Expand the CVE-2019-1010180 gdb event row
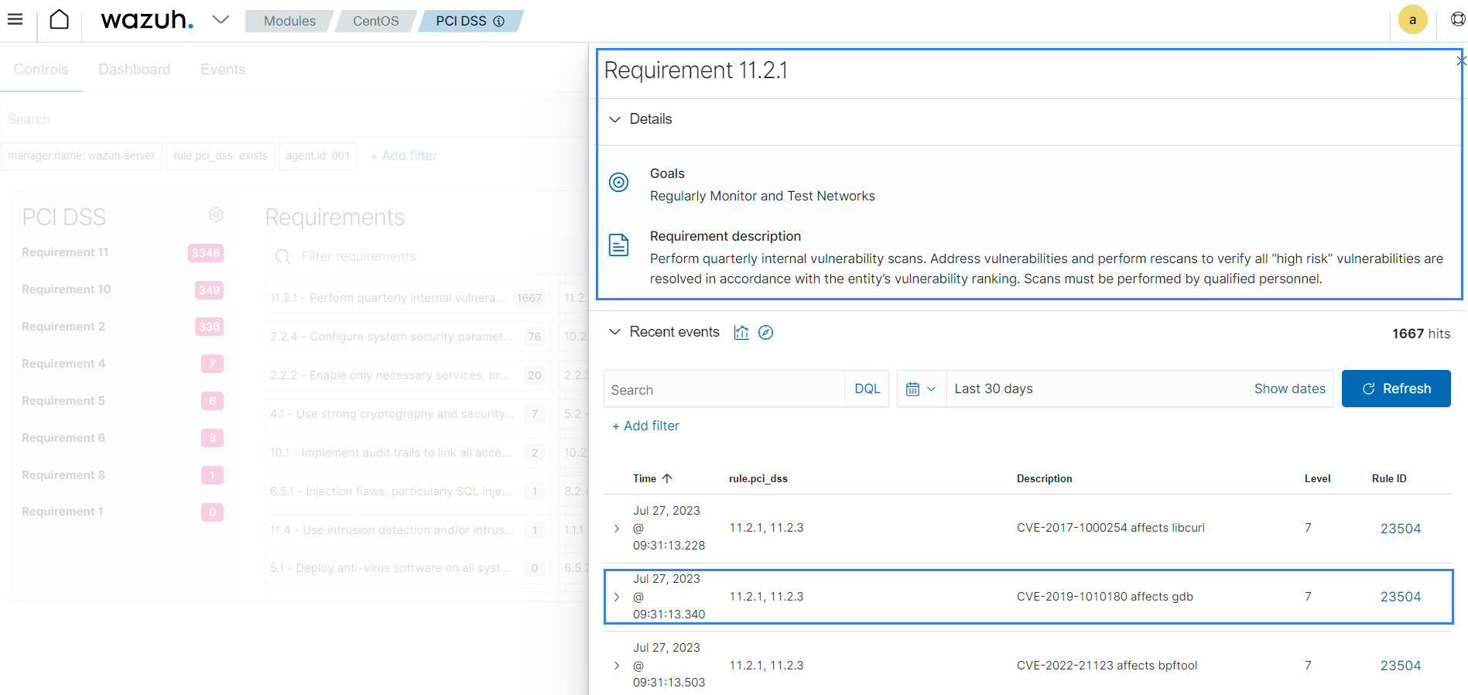This screenshot has width=1468, height=695. (x=617, y=597)
